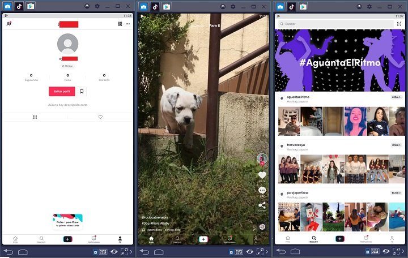Open the tresvecesyo hashtag title
The width and height of the screenshot is (408, 258).
pyautogui.click(x=296, y=145)
